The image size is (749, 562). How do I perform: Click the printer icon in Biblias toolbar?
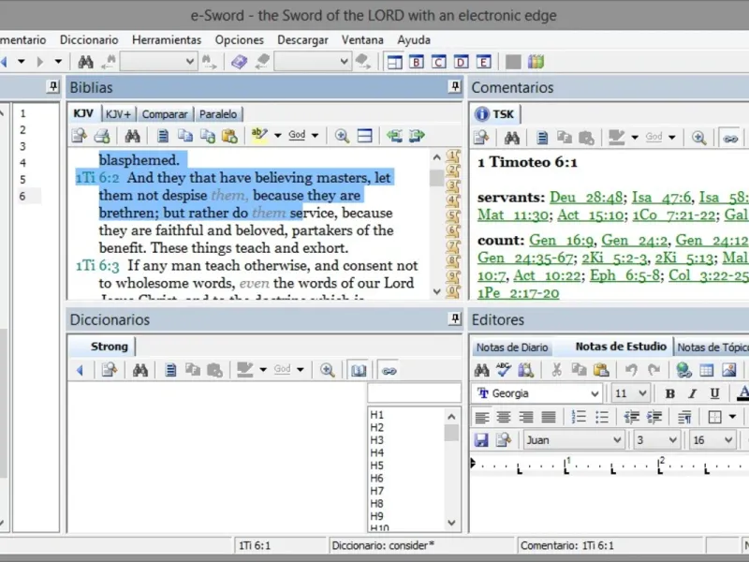pos(102,136)
